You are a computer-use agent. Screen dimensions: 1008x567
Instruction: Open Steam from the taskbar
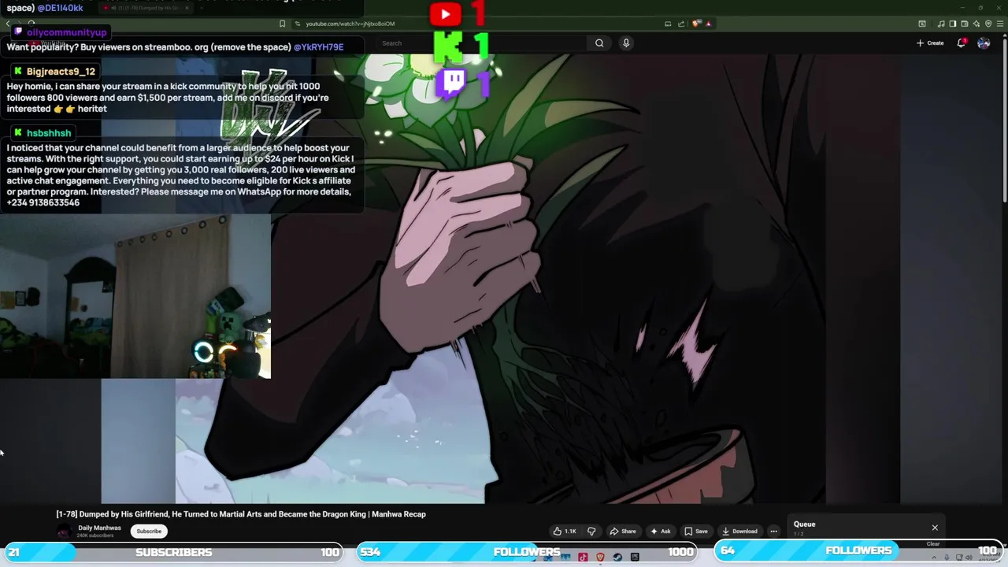tap(617, 557)
